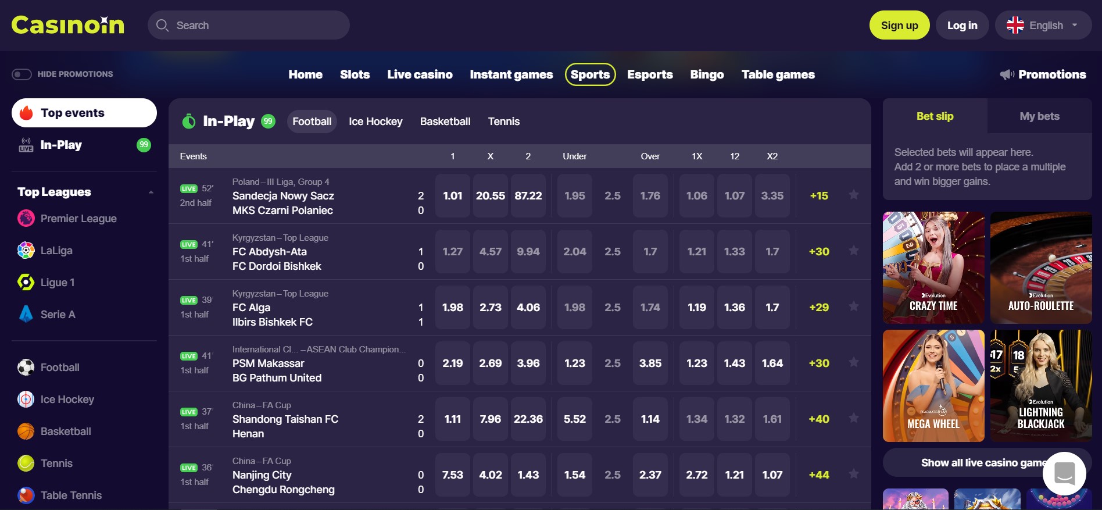Select the Basketball In-Play tab
This screenshot has width=1102, height=510.
tap(445, 122)
